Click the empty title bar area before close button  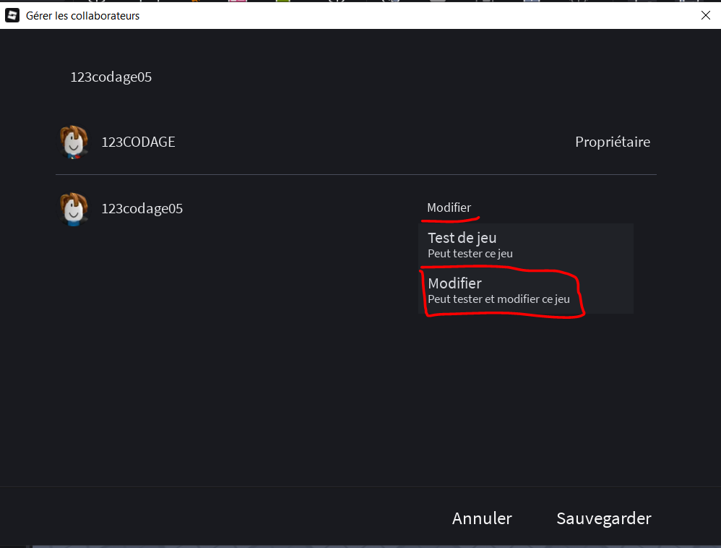point(433,15)
